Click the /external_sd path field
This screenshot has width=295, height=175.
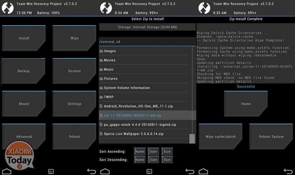[x=147, y=42]
